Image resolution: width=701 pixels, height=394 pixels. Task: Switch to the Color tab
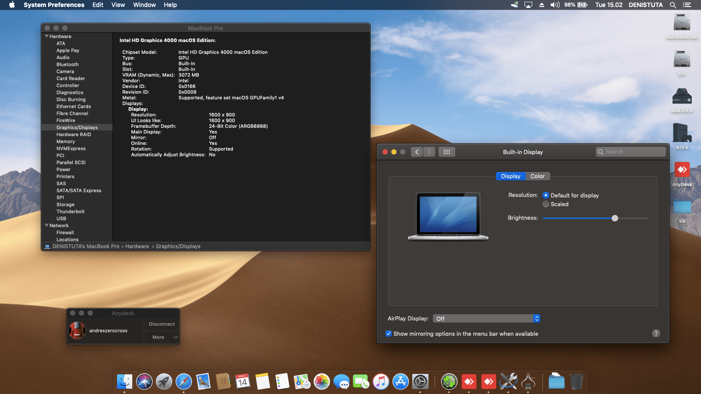point(538,176)
